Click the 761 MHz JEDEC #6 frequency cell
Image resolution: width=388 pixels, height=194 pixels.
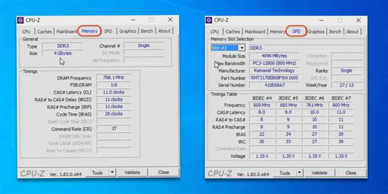coord(315,106)
